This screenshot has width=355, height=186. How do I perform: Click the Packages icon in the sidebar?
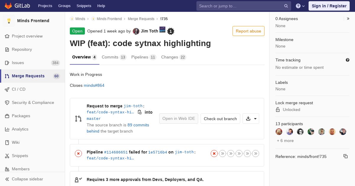tap(7, 116)
